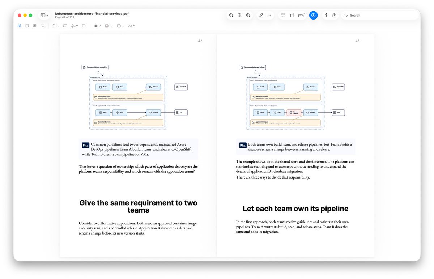Open the Text Style Aa dropdown
This screenshot has width=434, height=279.
132,26
